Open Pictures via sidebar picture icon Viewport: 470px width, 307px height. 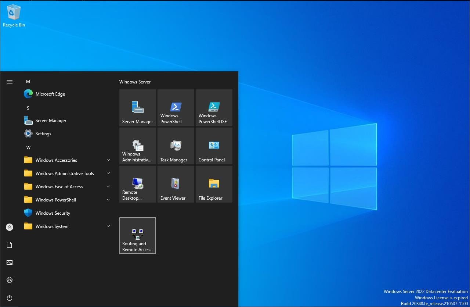click(10, 263)
